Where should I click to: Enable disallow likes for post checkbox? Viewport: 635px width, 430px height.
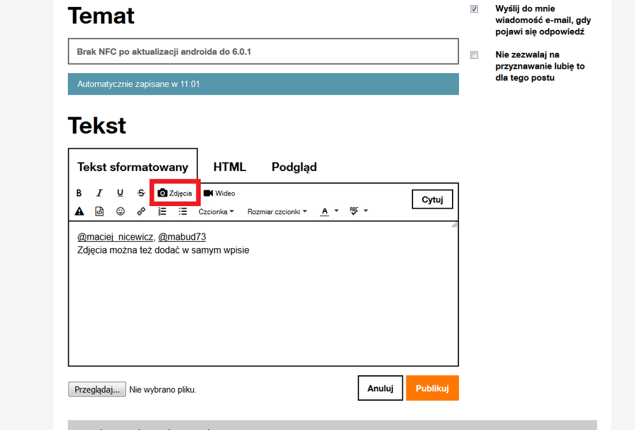click(x=474, y=55)
